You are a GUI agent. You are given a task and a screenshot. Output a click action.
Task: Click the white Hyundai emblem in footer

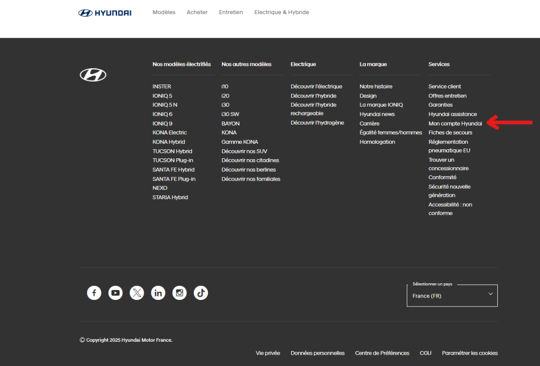tap(93, 75)
